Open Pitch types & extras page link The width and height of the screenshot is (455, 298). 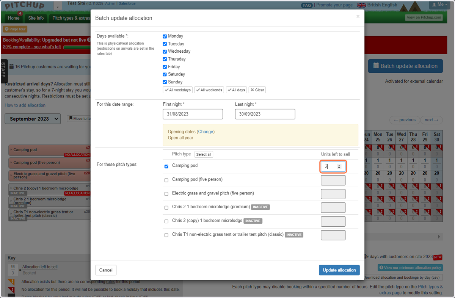(411, 290)
